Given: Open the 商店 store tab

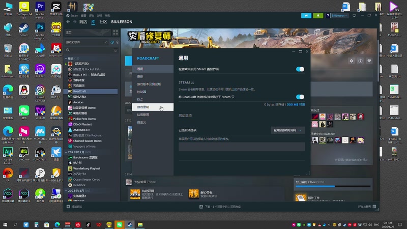Looking at the screenshot, I should (x=83, y=22).
